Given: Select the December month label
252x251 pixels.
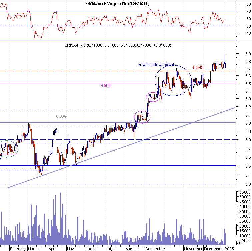Looking at the screenshot, I should click(213, 249).
